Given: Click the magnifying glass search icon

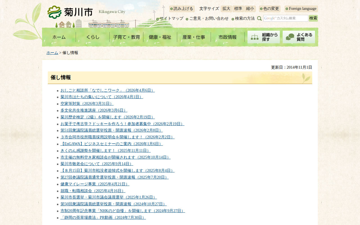Looking at the screenshot, I should (x=259, y=19).
